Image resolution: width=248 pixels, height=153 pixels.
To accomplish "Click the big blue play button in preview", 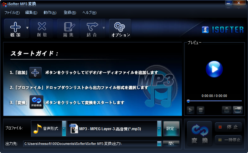I will [x=214, y=69].
